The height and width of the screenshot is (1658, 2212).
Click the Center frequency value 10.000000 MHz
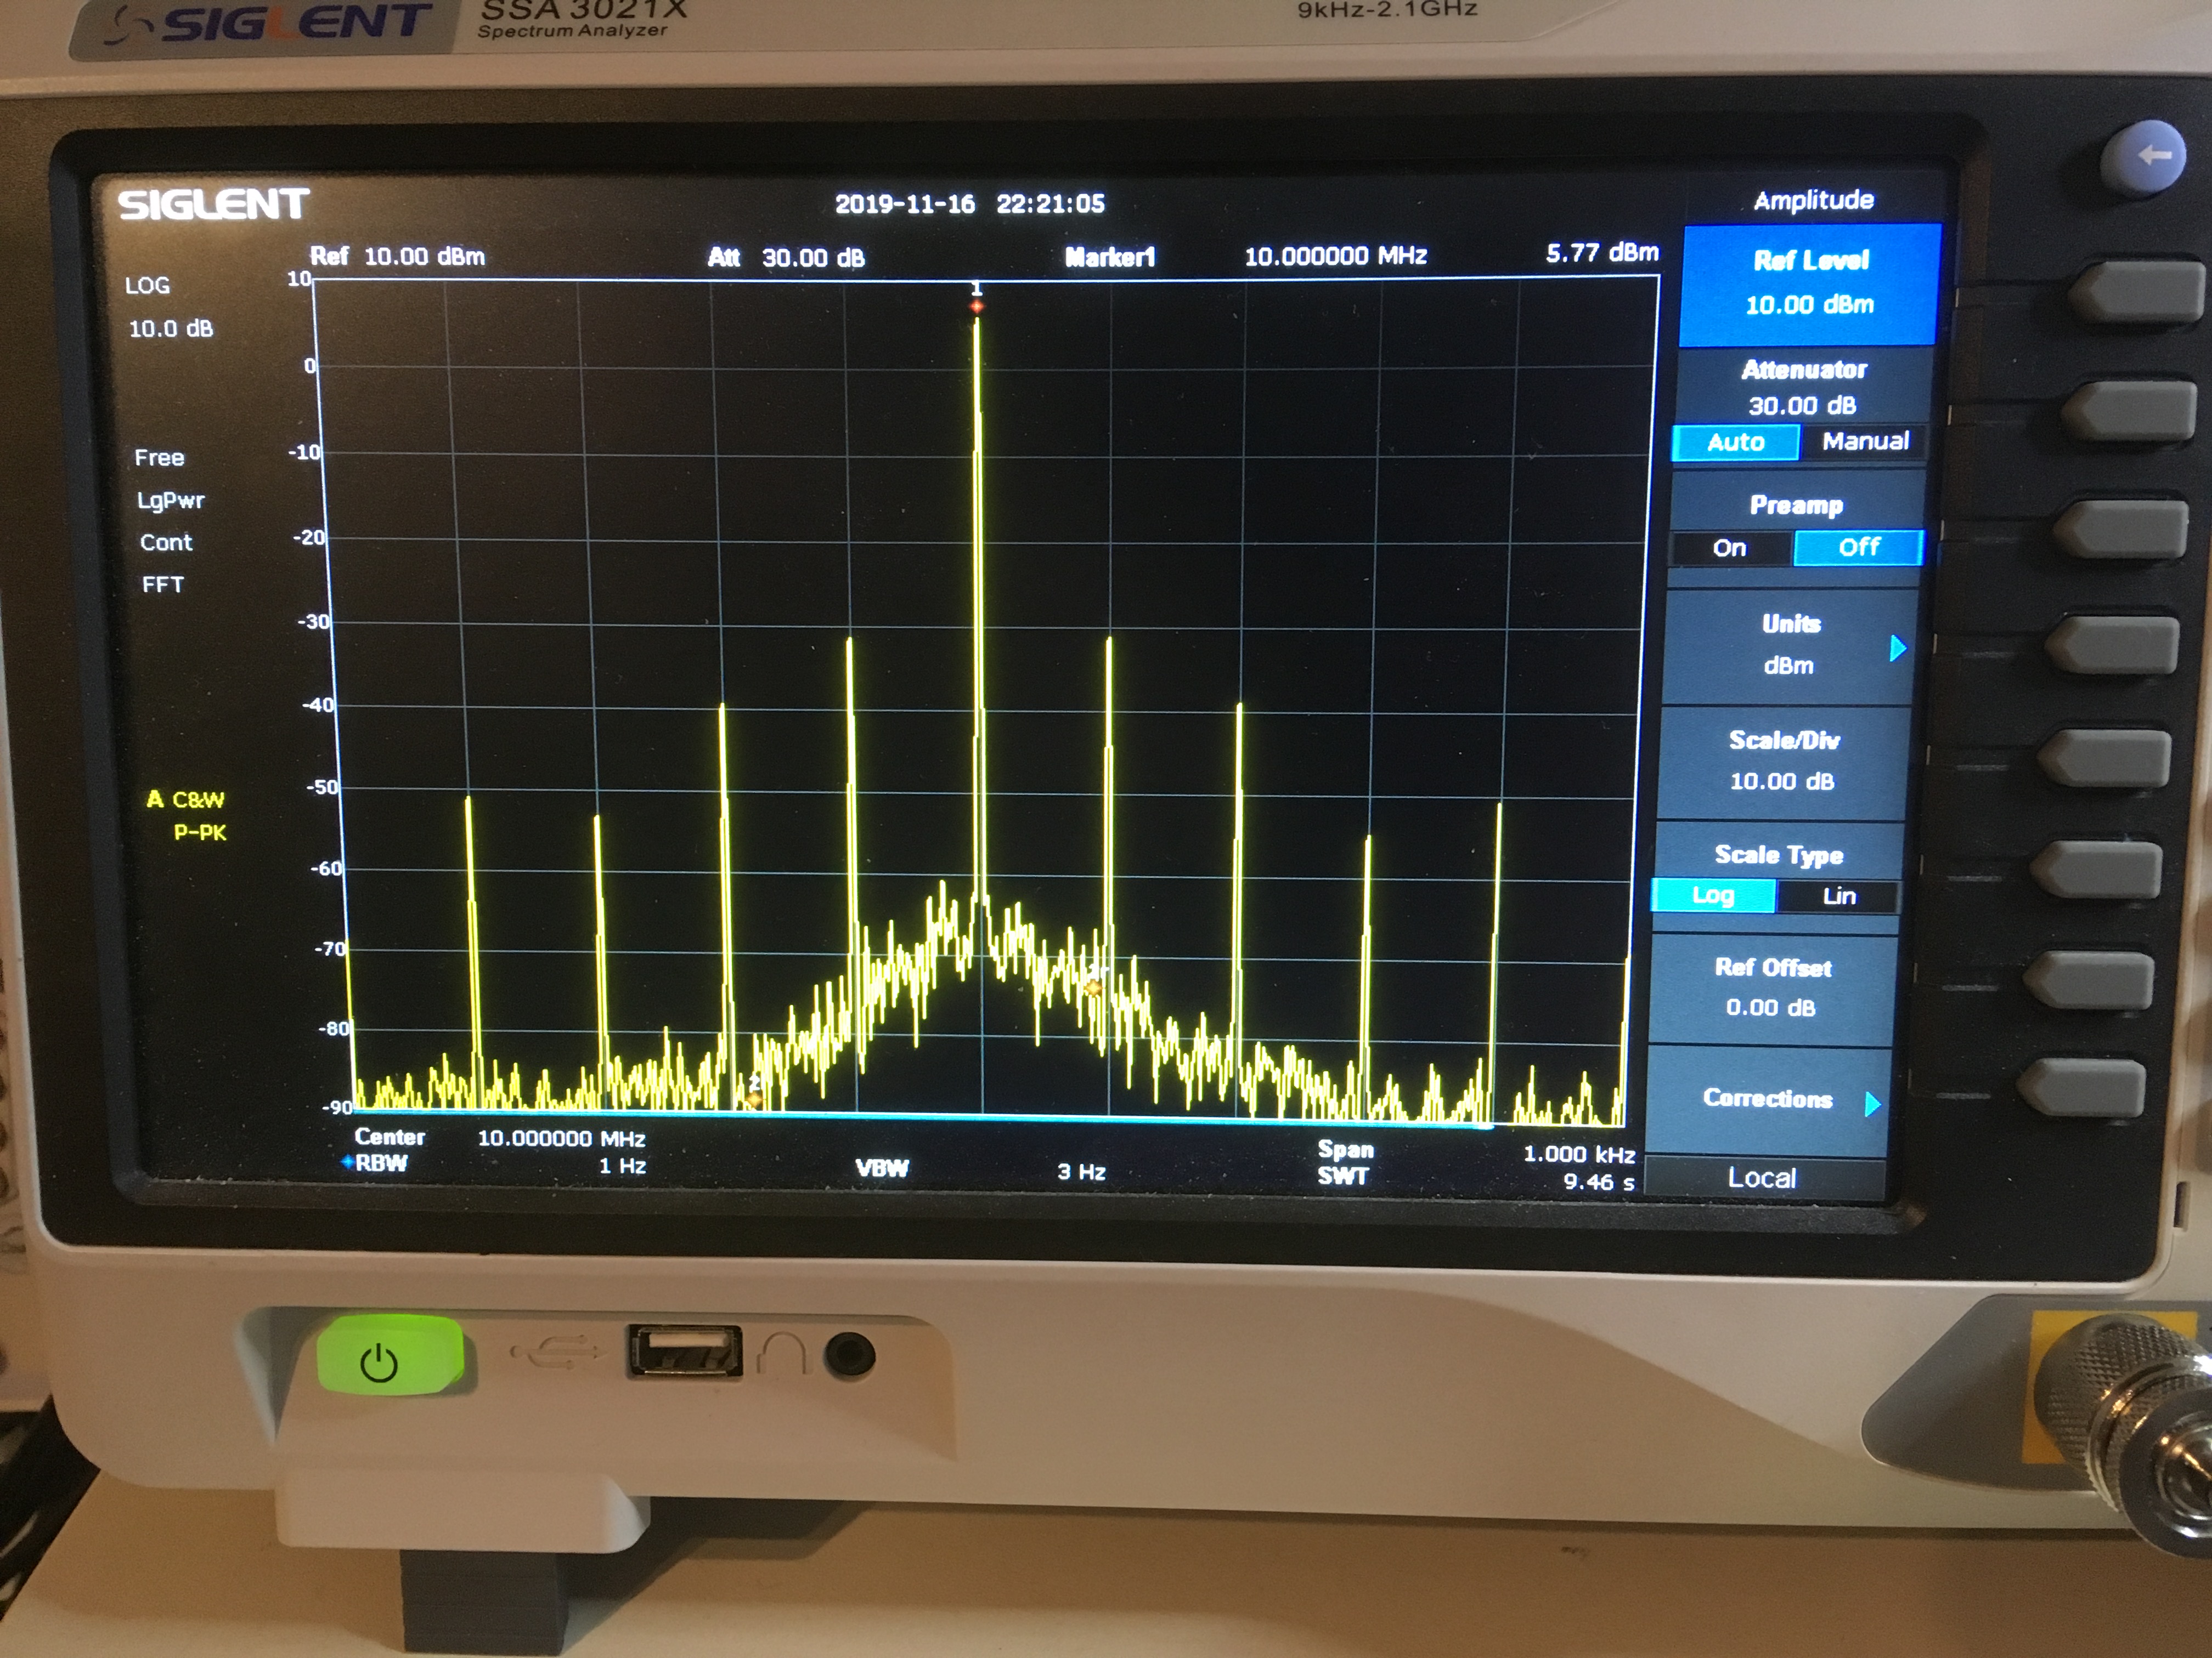click(x=561, y=1138)
